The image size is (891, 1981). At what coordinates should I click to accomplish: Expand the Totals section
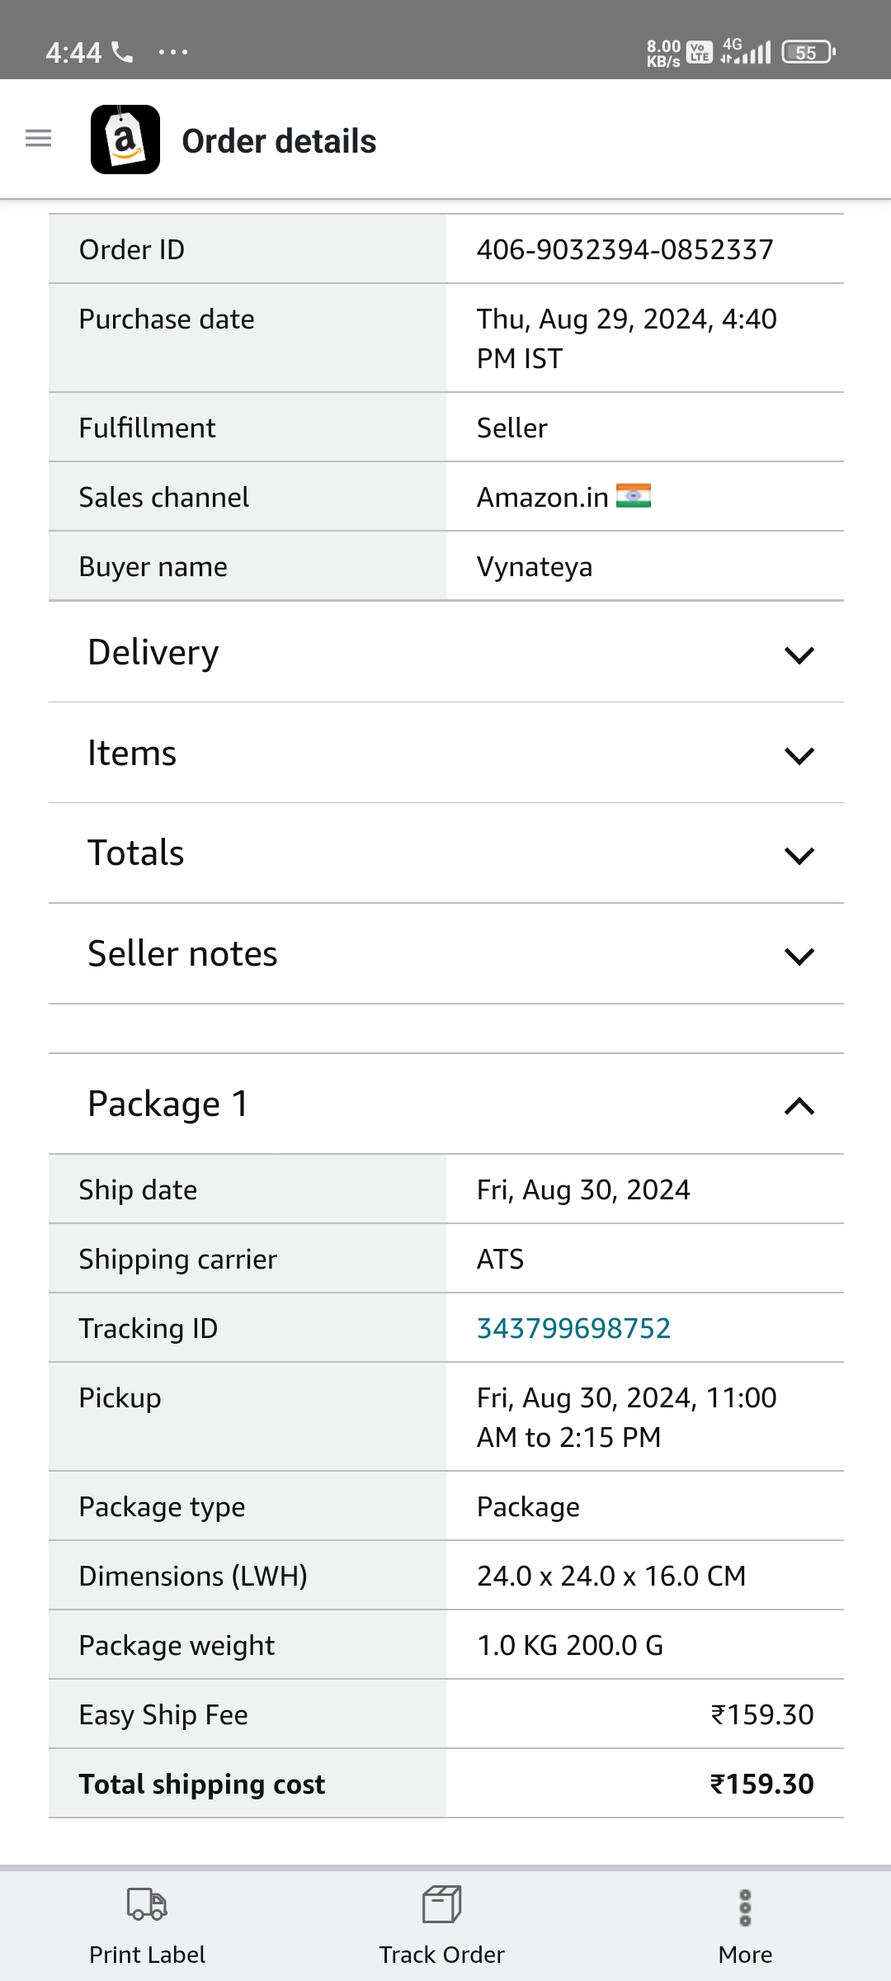446,853
